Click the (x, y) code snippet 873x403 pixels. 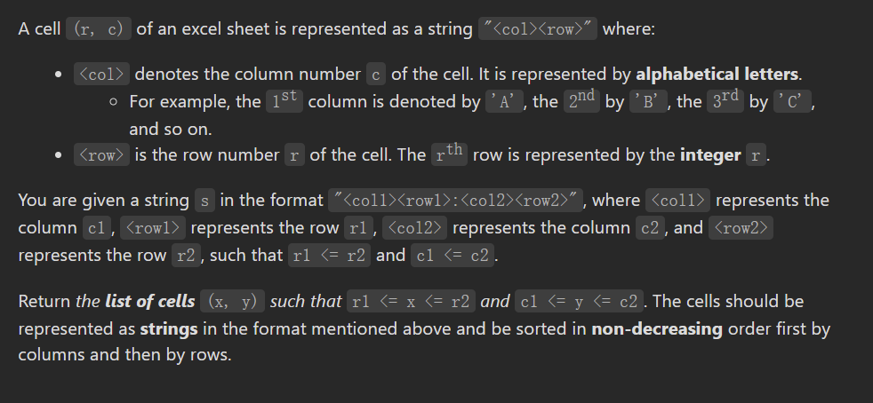click(x=232, y=301)
